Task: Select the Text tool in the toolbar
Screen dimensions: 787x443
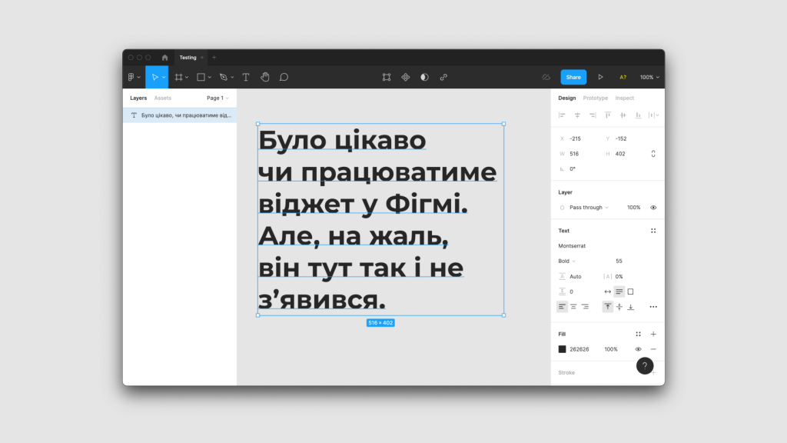Action: click(246, 77)
